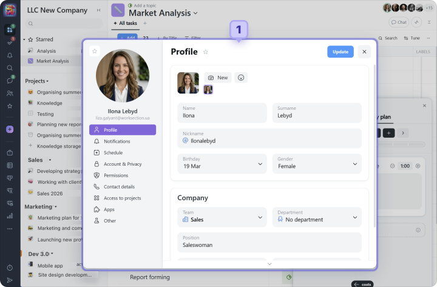Close the Profile dialog
Screen dimensions: 437x287
tap(364, 52)
